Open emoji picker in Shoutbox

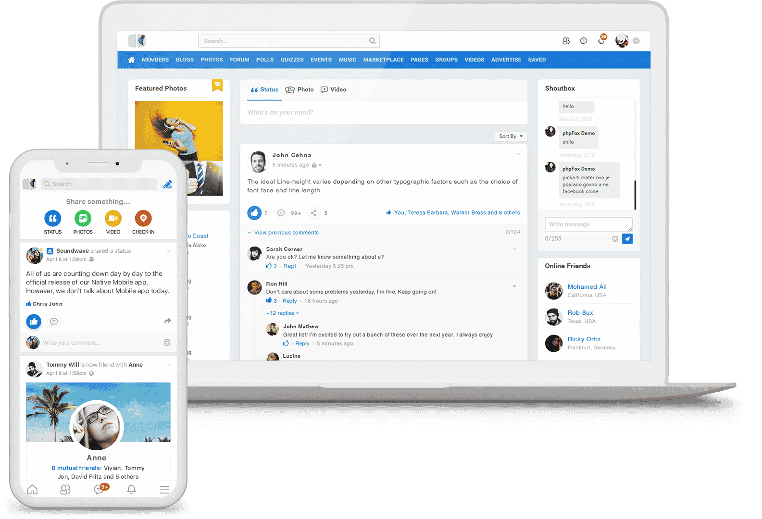click(x=615, y=239)
